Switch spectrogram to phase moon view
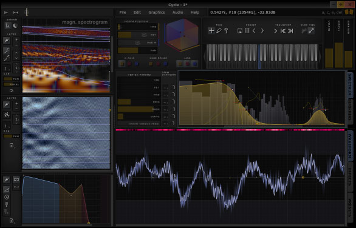Image resolution: width=356 pixels, height=228 pixels. (x=15, y=25)
